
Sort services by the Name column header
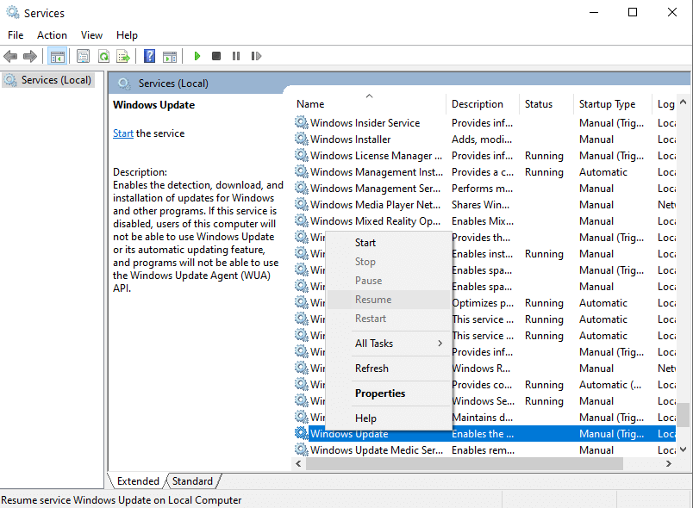click(x=309, y=103)
